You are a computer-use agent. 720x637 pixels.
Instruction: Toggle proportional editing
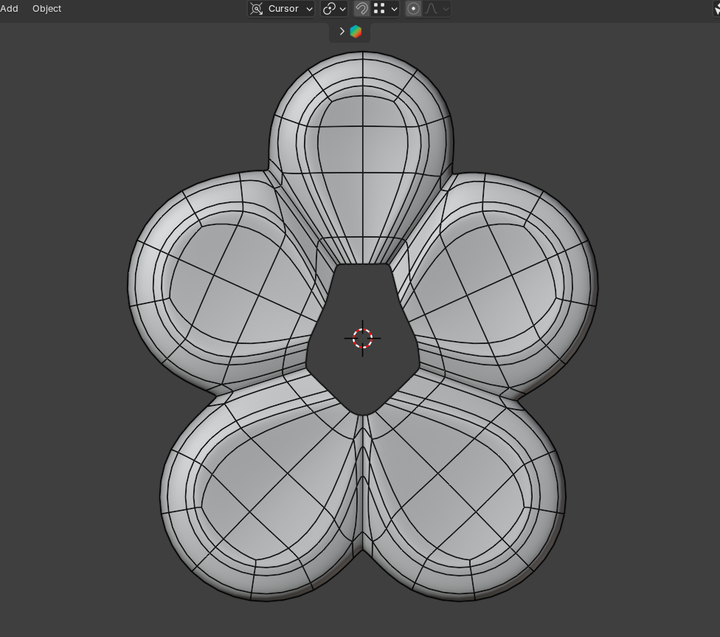point(413,9)
